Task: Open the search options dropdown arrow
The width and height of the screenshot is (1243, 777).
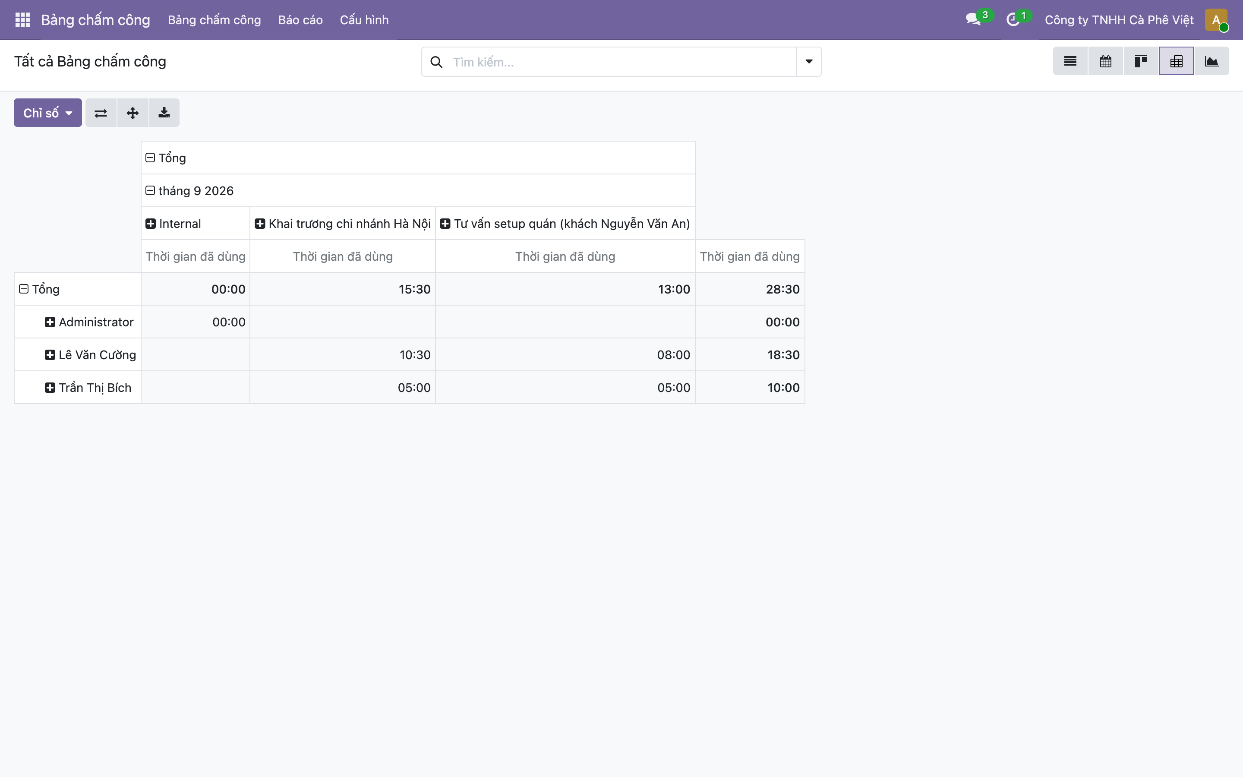Action: click(808, 62)
